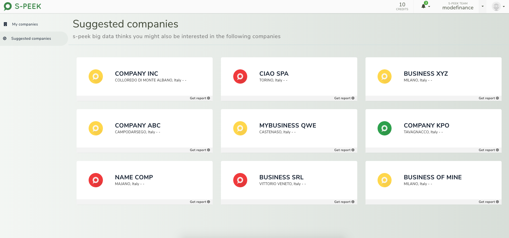
Task: Click the CIAO SPA title
Action: coord(274,73)
